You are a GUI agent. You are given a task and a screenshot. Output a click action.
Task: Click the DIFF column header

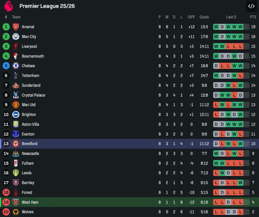point(191,17)
